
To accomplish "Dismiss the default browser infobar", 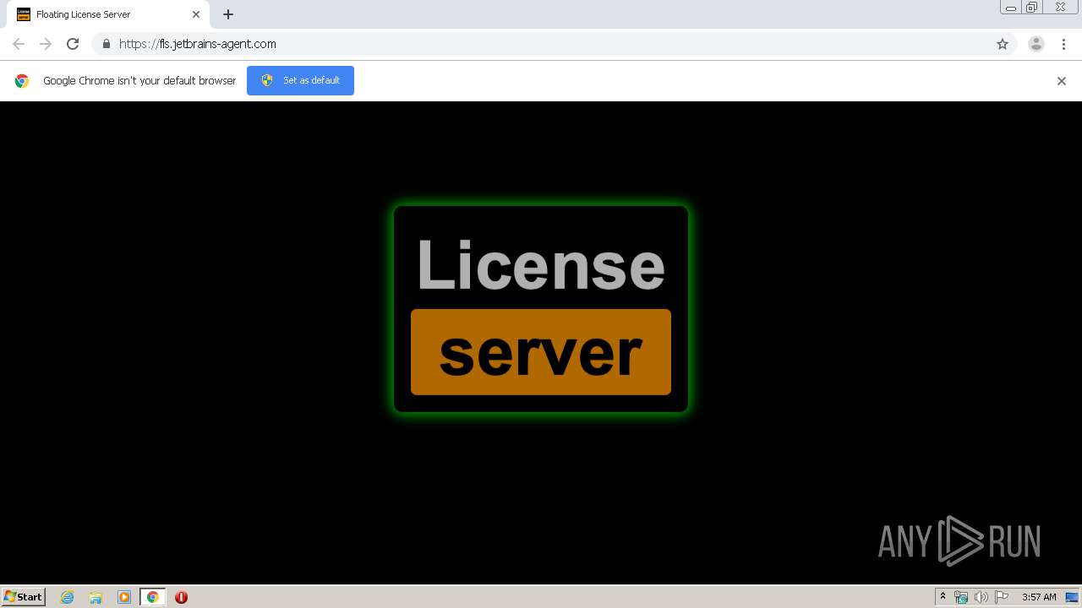I will coord(1062,81).
